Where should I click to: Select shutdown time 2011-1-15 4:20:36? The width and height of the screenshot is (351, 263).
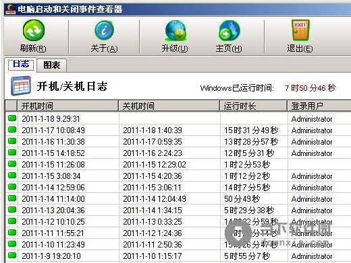(x=153, y=176)
